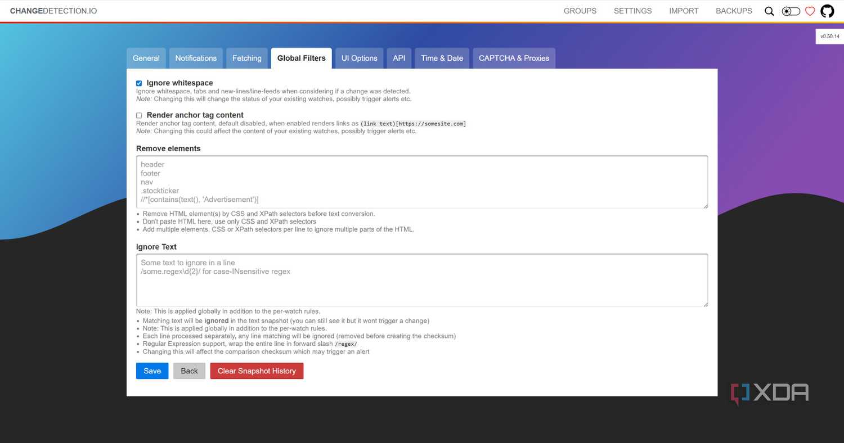Click the grey Back button
The image size is (844, 443).
[x=190, y=371]
